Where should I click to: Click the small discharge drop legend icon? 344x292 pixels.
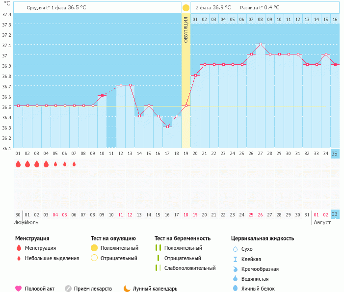click(19, 258)
